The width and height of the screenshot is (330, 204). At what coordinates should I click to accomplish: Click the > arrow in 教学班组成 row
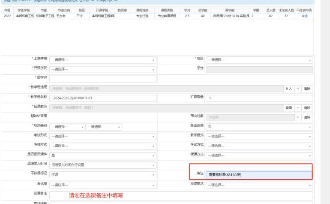pyautogui.click(x=298, y=88)
